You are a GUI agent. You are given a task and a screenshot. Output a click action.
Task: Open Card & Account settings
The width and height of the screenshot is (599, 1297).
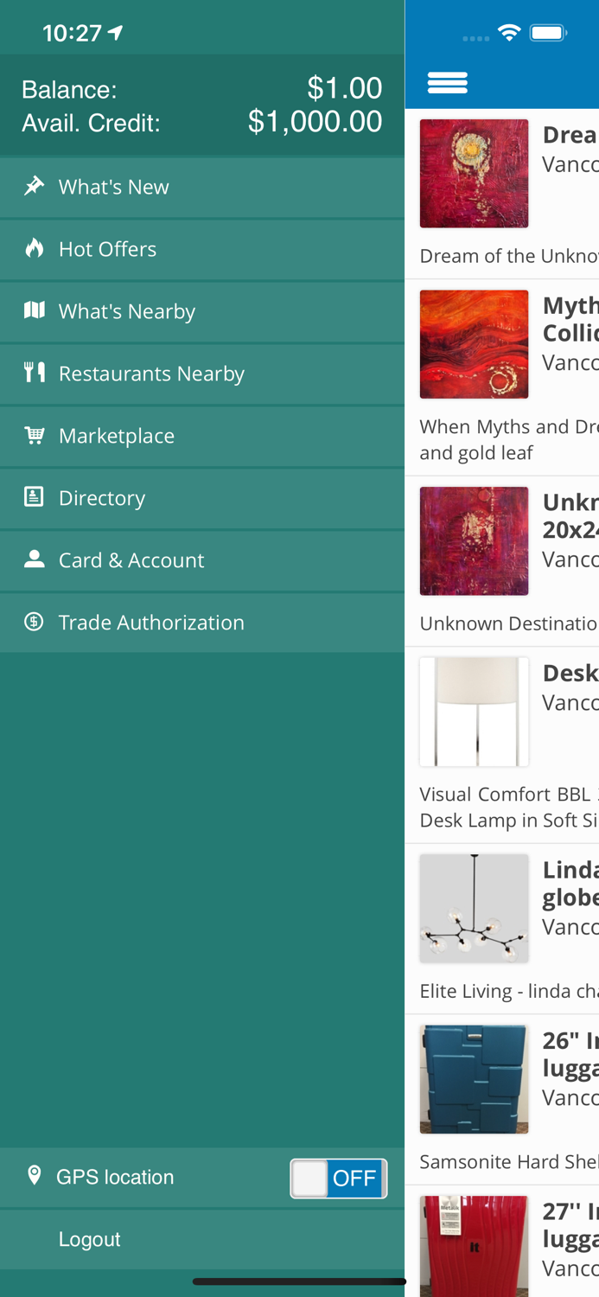coord(131,559)
